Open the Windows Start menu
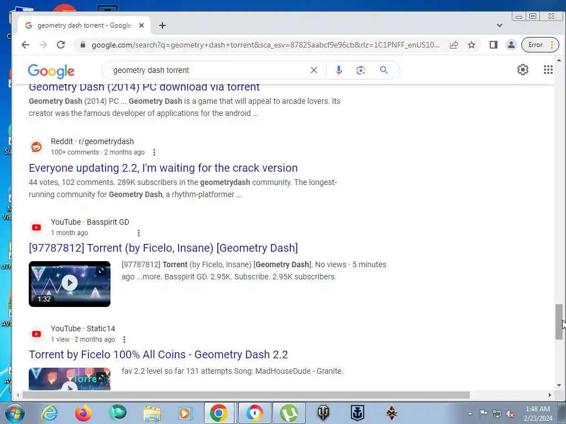 pyautogui.click(x=15, y=413)
